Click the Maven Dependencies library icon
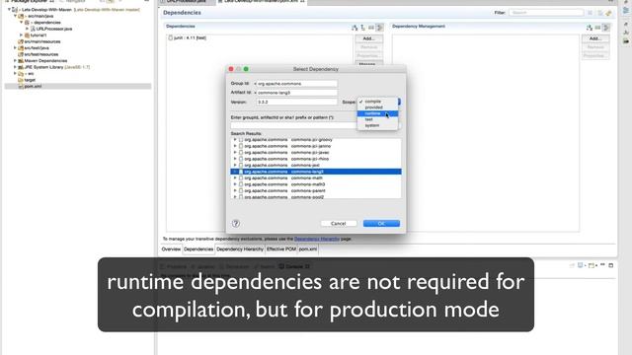 21,61
